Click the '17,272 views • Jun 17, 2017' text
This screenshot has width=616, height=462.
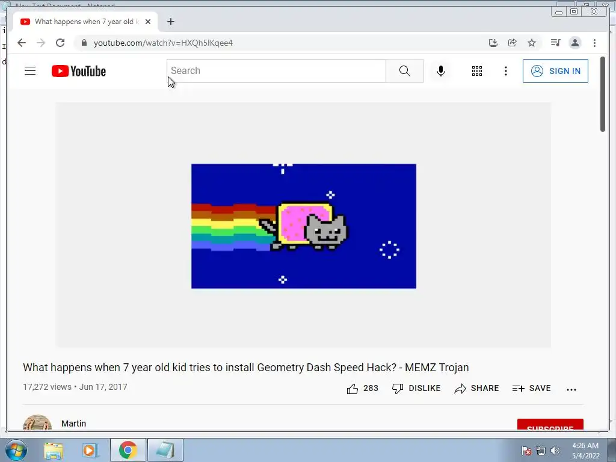click(75, 387)
